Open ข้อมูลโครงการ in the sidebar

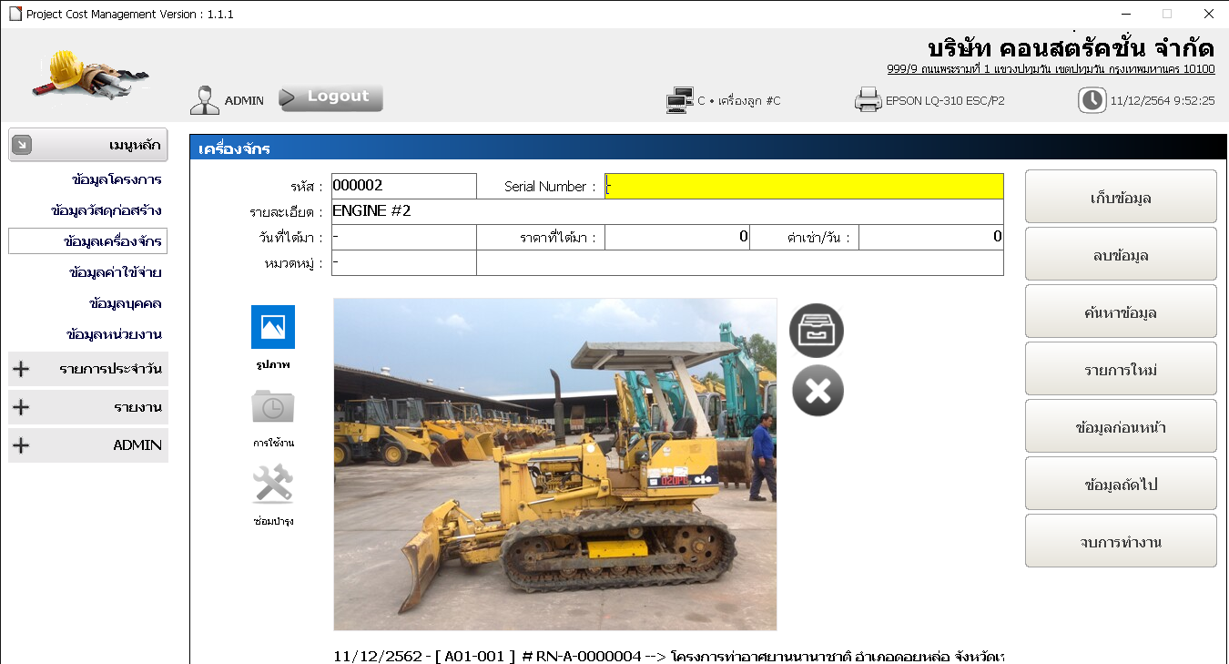click(117, 179)
